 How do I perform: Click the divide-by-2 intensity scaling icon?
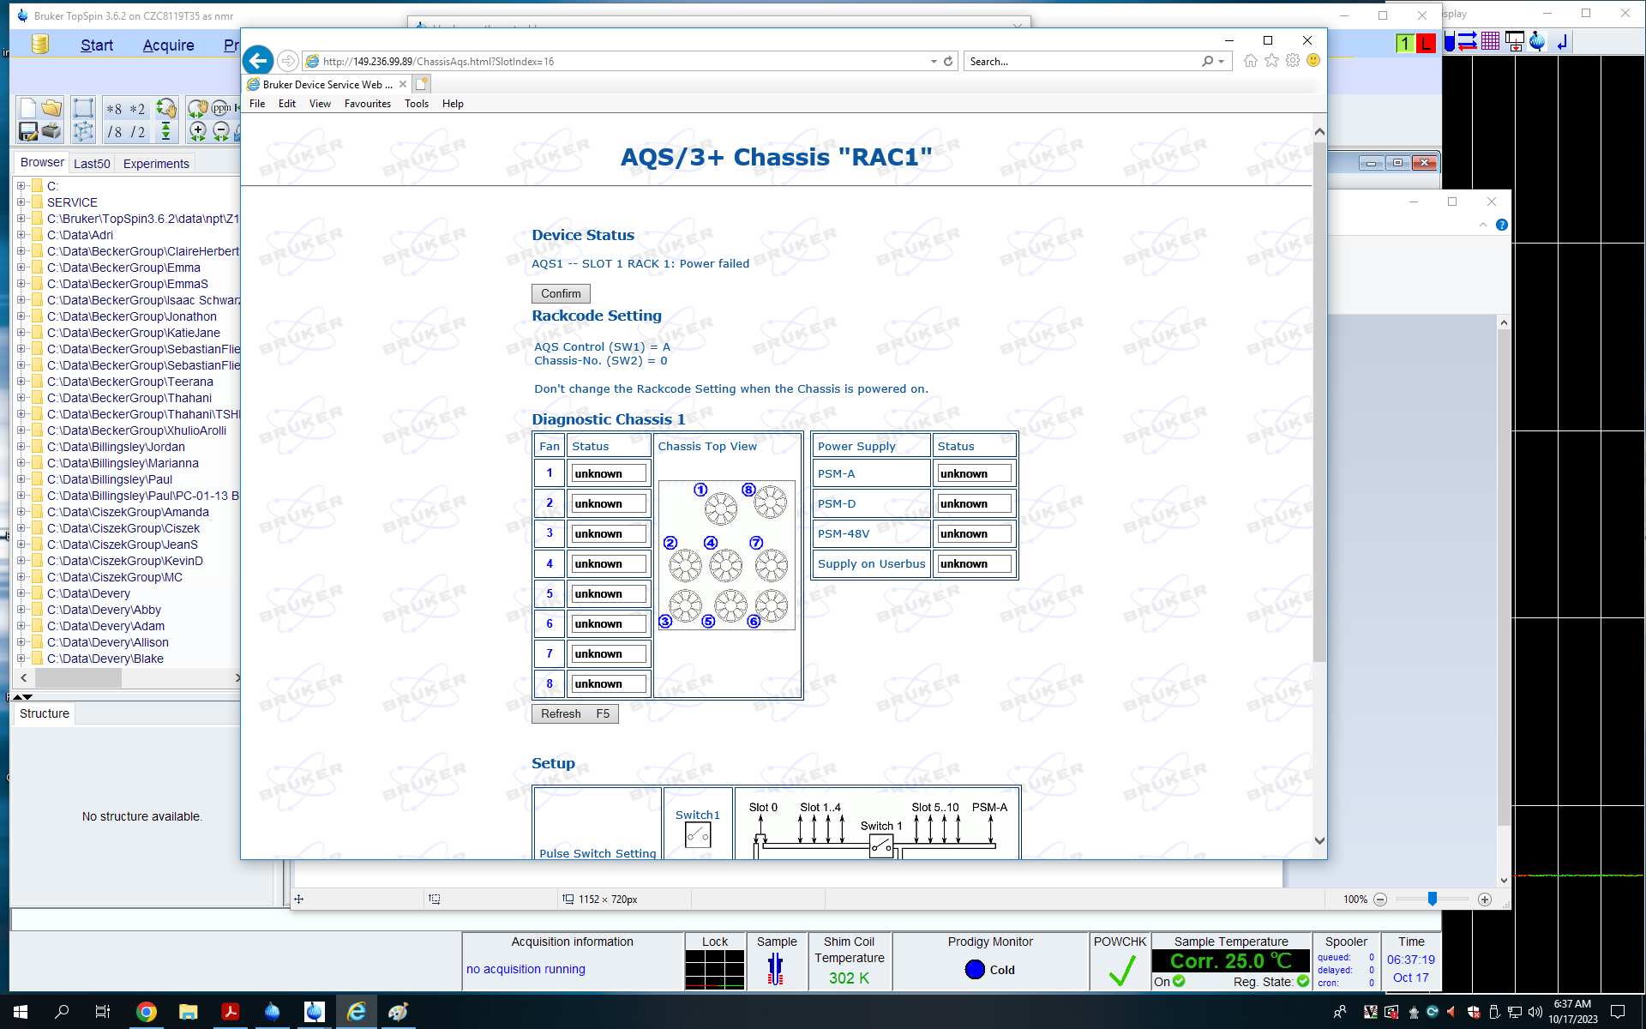[x=138, y=132]
